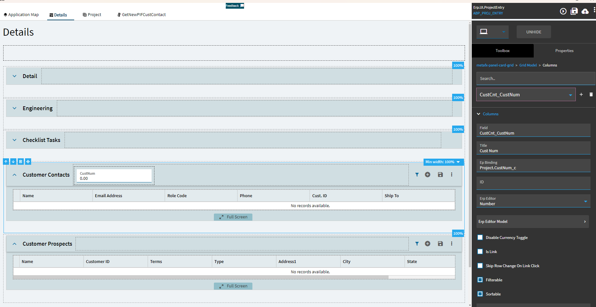This screenshot has width=596, height=307.
Task: Click the Address1 column header
Action: pyautogui.click(x=308, y=261)
